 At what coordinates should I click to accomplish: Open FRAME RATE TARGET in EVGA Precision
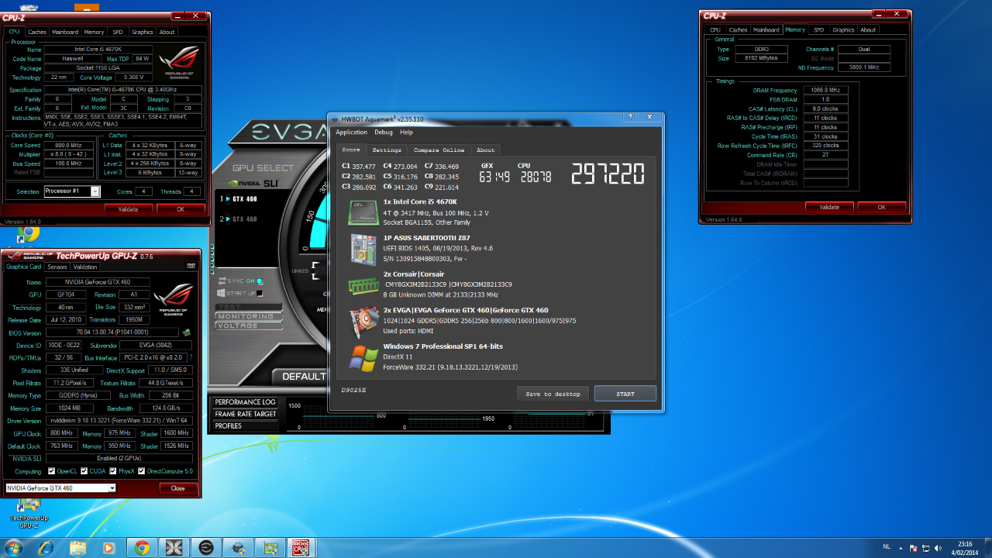(245, 414)
